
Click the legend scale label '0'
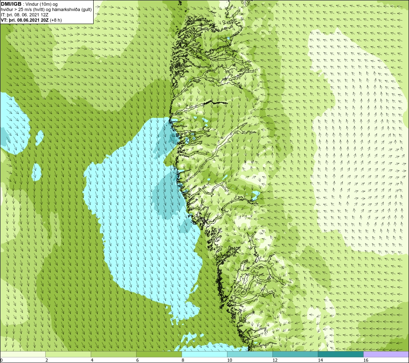pos(1,360)
